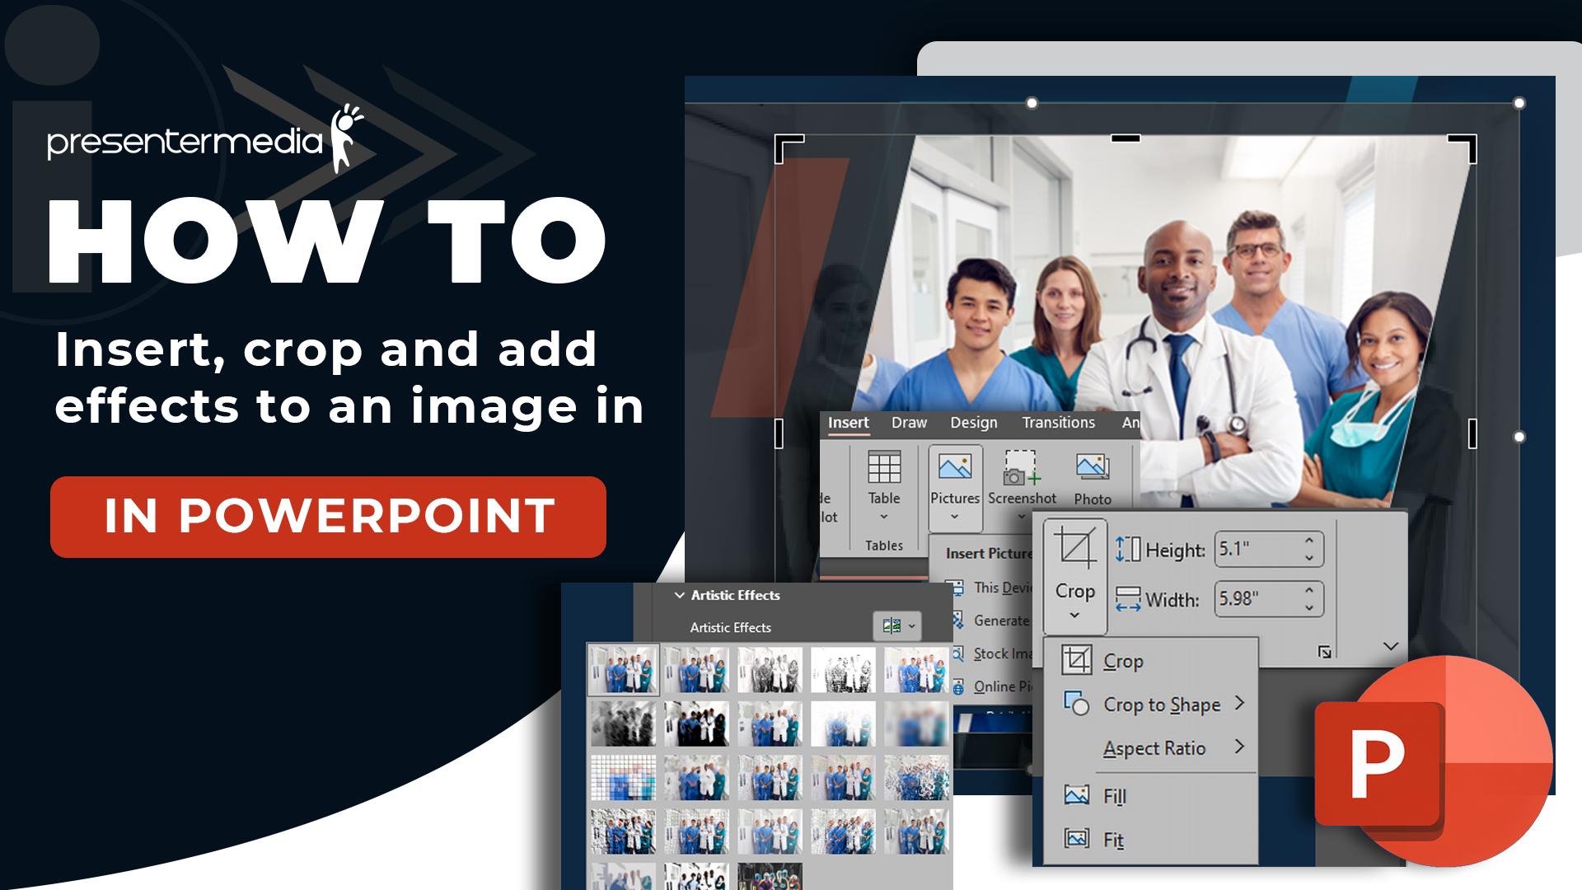1582x890 pixels.
Task: Collapse the Artistic Effects section chevron
Action: tap(679, 595)
